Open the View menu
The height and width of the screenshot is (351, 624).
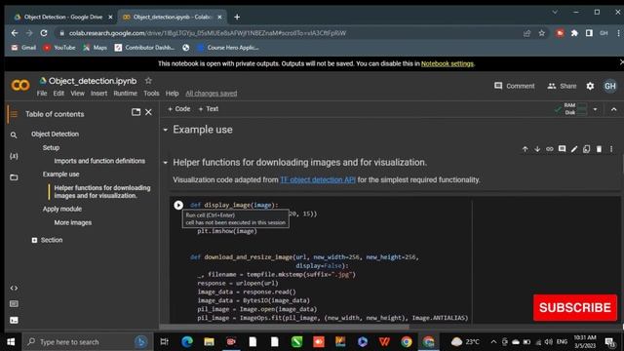pyautogui.click(x=77, y=94)
